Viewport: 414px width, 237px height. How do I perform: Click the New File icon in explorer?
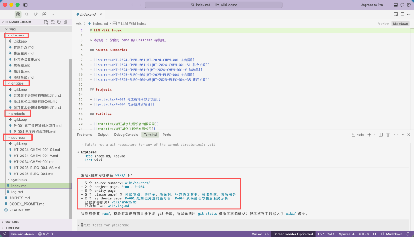coord(46,22)
